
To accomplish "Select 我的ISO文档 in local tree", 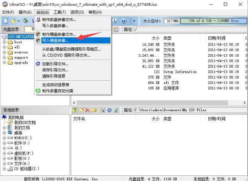I will (25, 122).
